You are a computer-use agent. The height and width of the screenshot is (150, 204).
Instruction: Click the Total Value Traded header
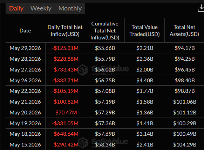click(x=145, y=31)
